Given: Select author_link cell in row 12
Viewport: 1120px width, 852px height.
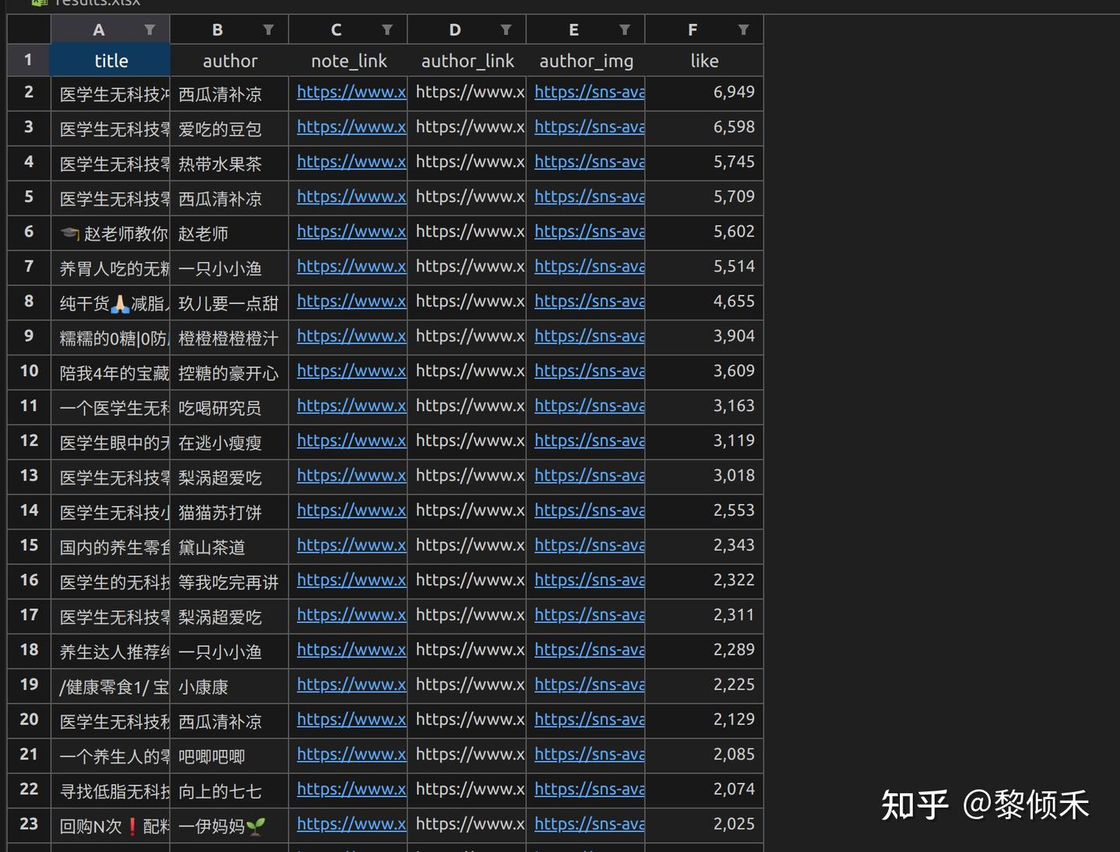Looking at the screenshot, I should pos(467,441).
